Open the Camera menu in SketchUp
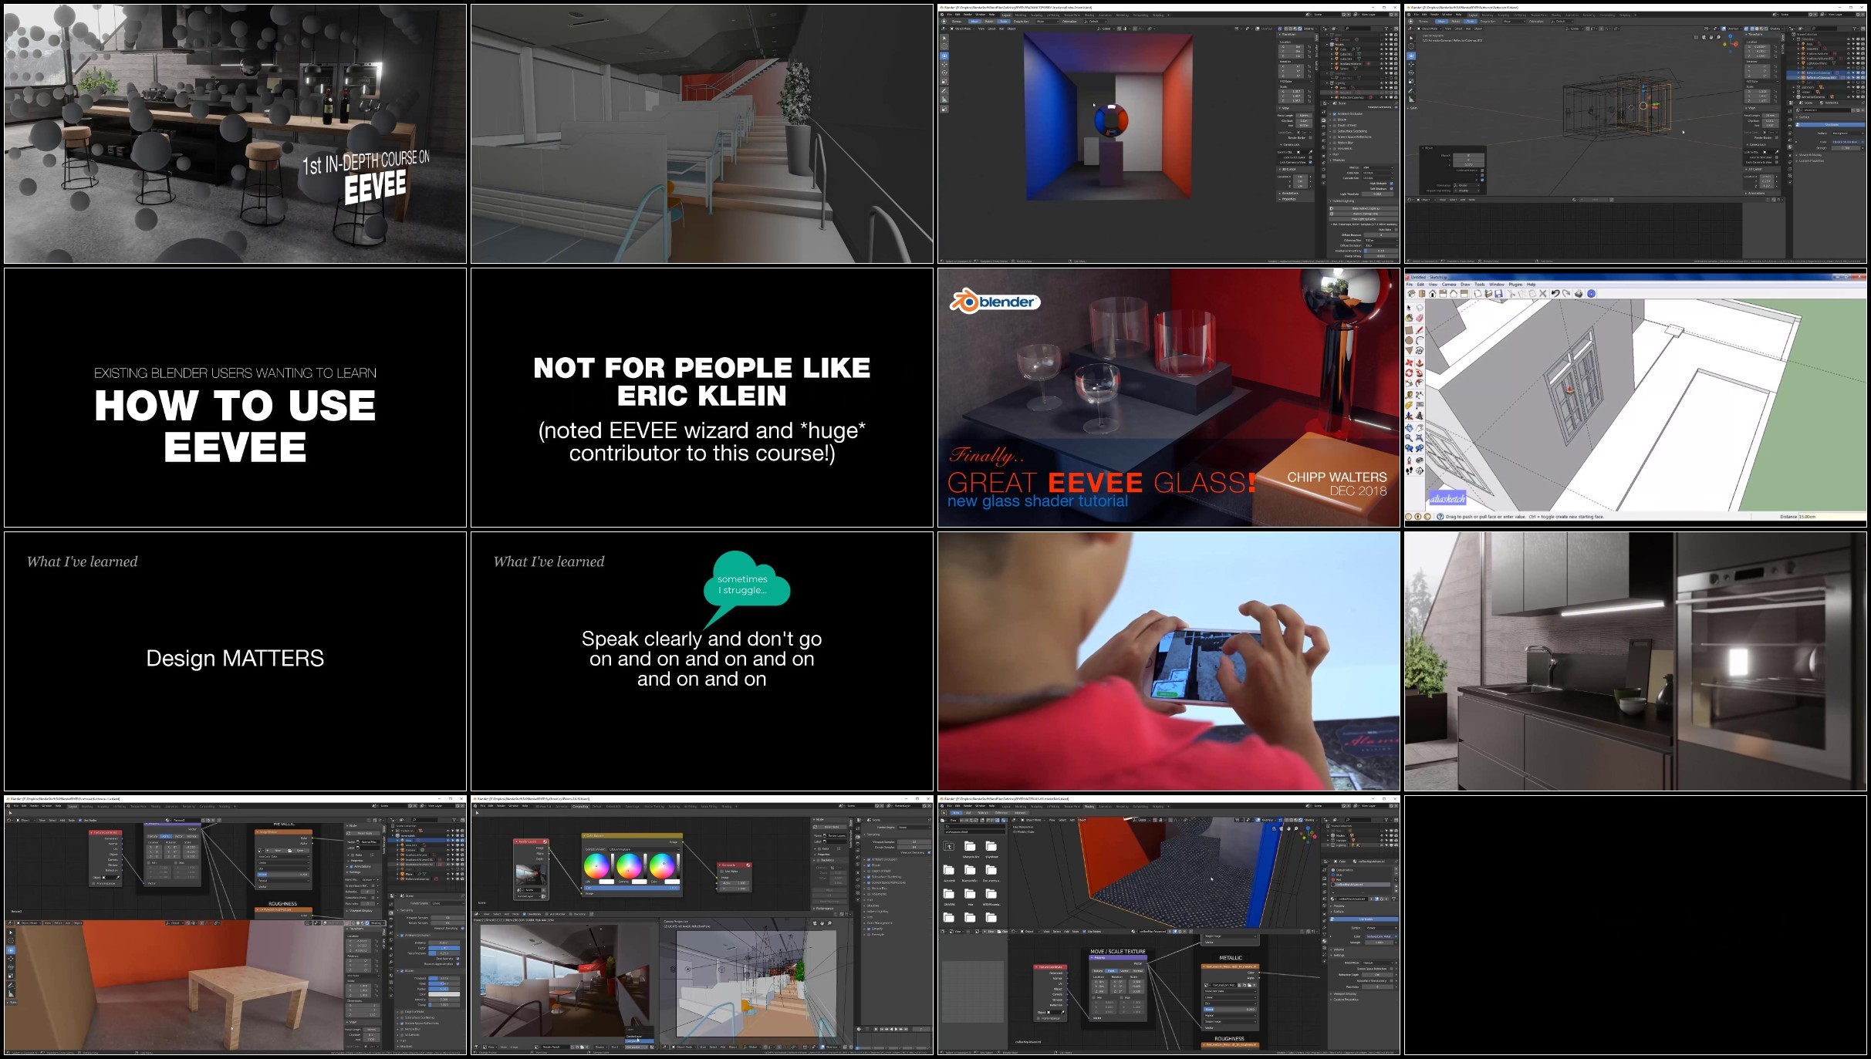 (1449, 285)
